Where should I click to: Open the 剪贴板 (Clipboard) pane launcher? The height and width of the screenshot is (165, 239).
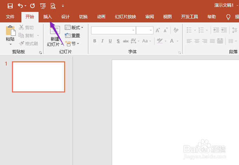[x=40, y=53]
